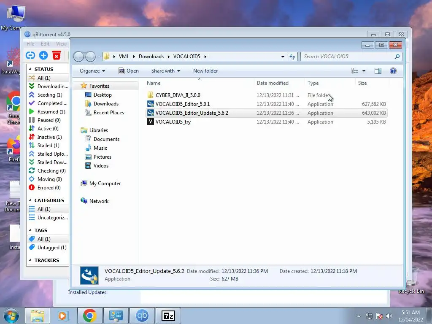Viewport: 432px width, 324px height.
Task: Select the VOCALOID5_try application icon
Action: click(151, 121)
